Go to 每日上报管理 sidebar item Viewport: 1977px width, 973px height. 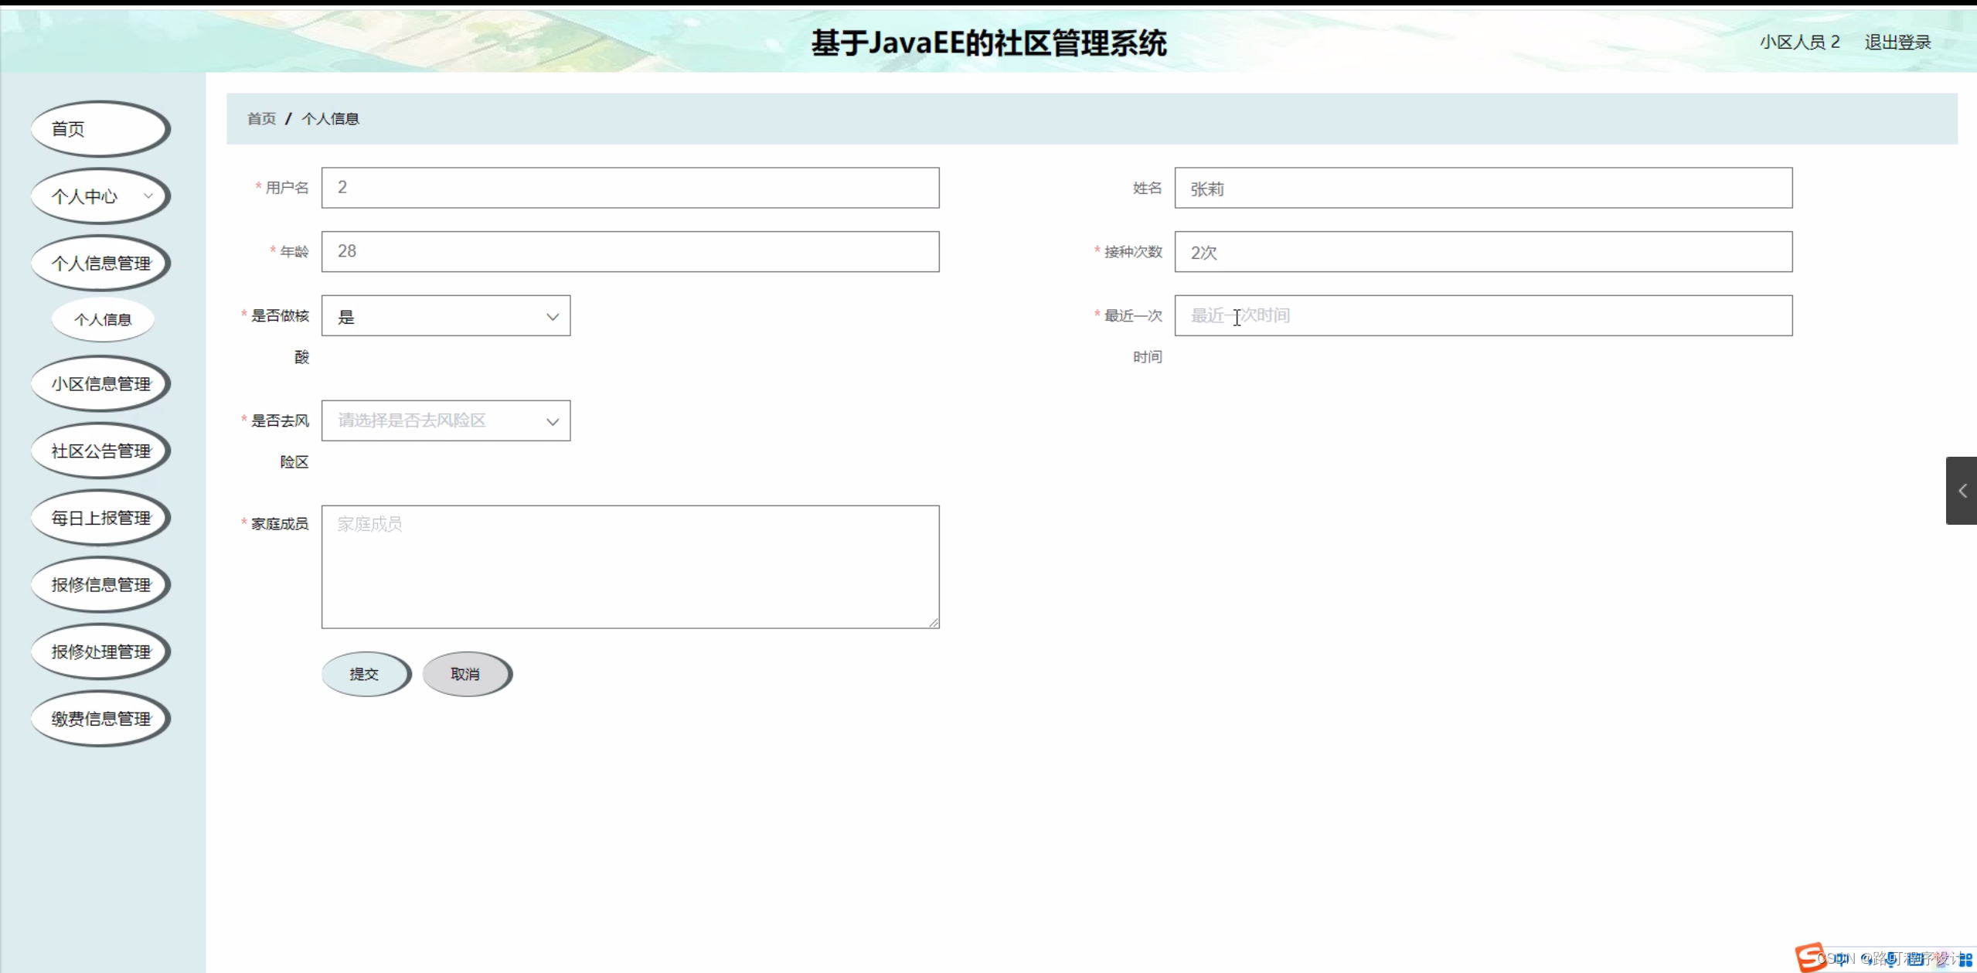(100, 518)
